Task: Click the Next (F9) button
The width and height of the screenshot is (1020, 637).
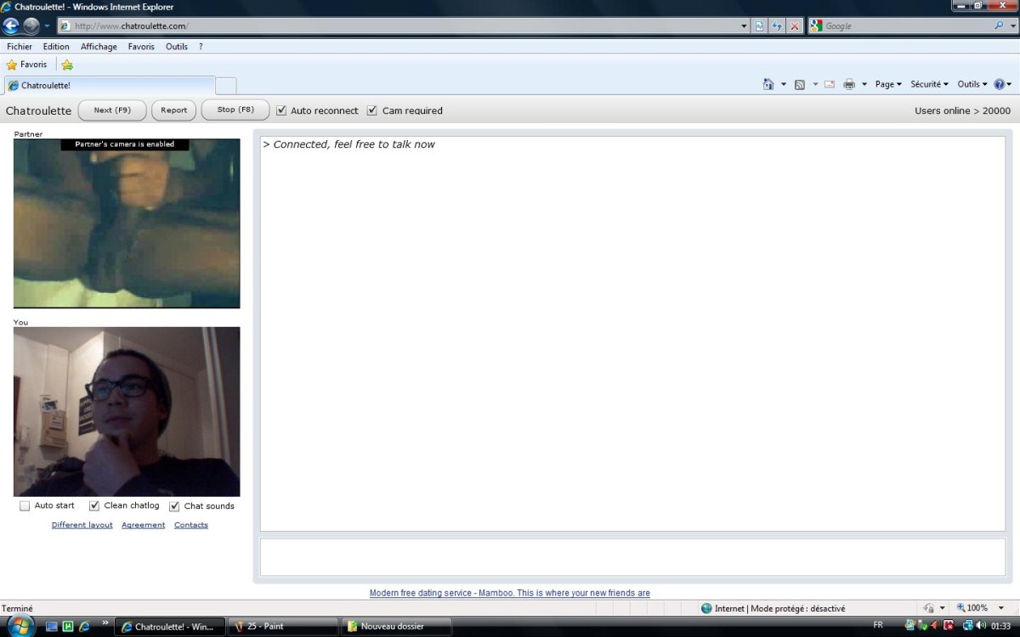Action: pyautogui.click(x=112, y=110)
